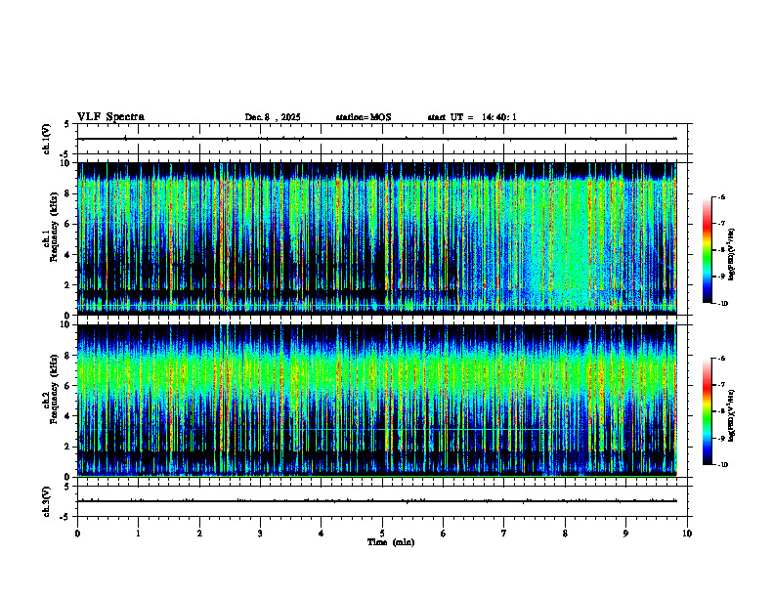Click the 'start UT = 14:40: 1' text
This screenshot has width=774, height=598.
point(472,117)
